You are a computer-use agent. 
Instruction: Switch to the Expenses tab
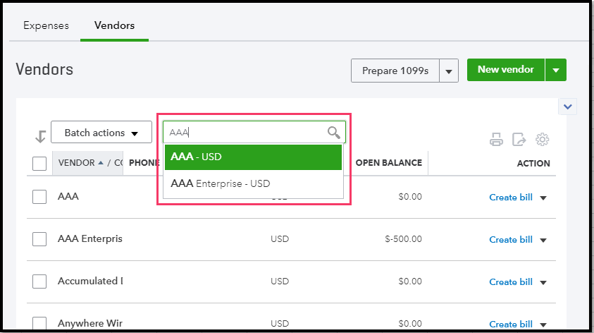(46, 25)
